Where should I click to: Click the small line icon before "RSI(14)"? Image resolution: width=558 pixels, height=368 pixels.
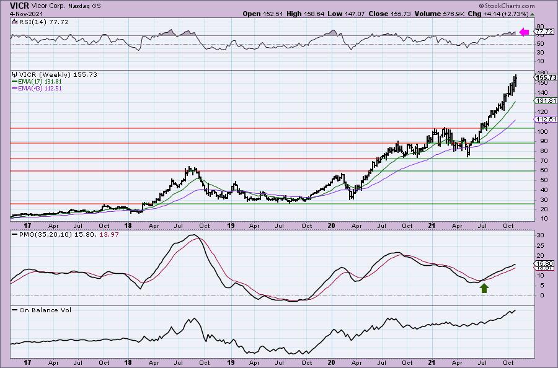pos(14,22)
